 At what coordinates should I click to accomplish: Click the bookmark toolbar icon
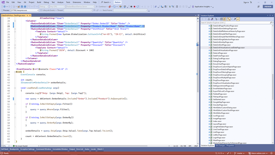pos(177,7)
